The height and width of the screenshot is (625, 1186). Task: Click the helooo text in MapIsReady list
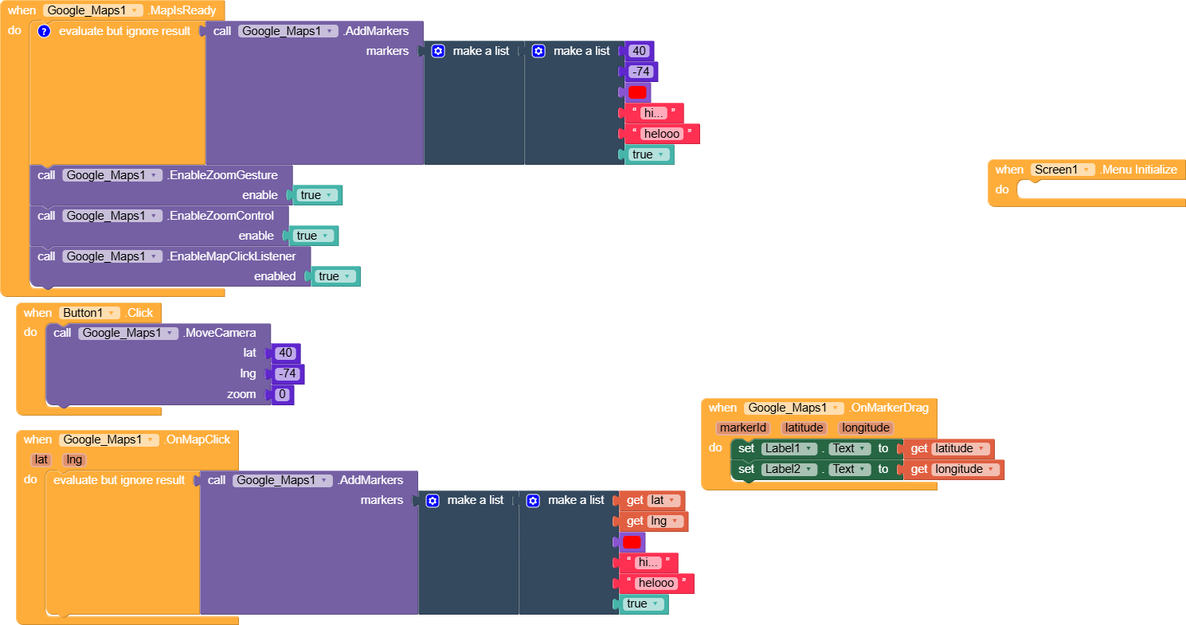point(661,134)
